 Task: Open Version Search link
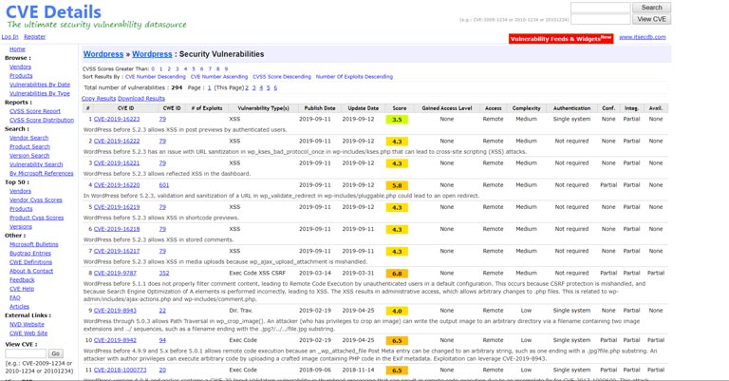tap(29, 156)
